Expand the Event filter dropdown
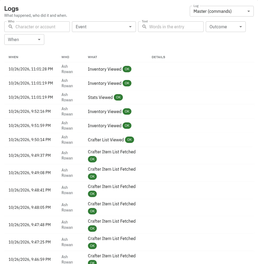The height and width of the screenshot is (264, 258). tap(104, 27)
